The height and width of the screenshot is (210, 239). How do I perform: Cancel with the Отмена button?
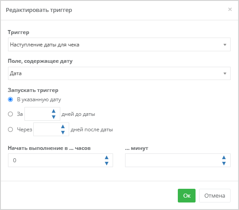(x=215, y=195)
